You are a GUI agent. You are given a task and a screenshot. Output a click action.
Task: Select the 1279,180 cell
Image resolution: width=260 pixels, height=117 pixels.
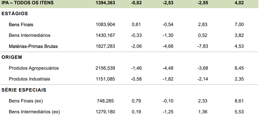coord(105,112)
